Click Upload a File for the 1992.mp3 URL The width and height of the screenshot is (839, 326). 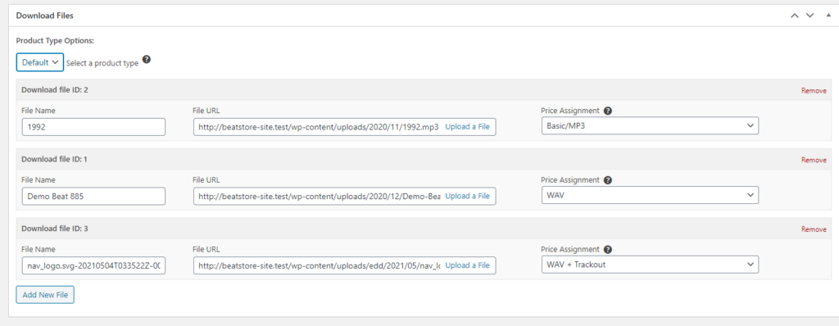[467, 127]
